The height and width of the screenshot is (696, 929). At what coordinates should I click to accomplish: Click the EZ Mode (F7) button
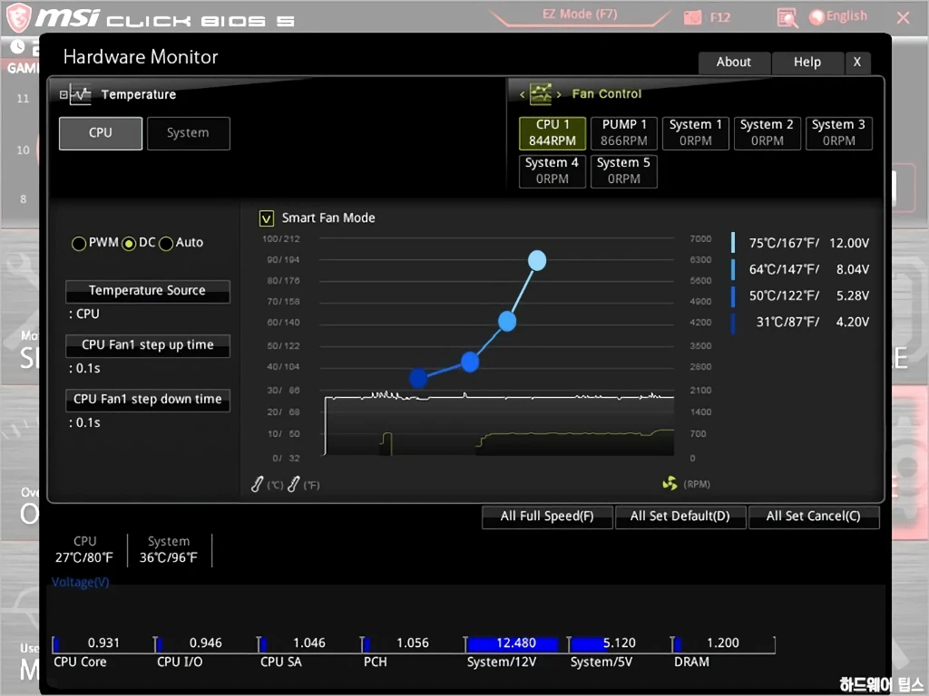point(580,14)
